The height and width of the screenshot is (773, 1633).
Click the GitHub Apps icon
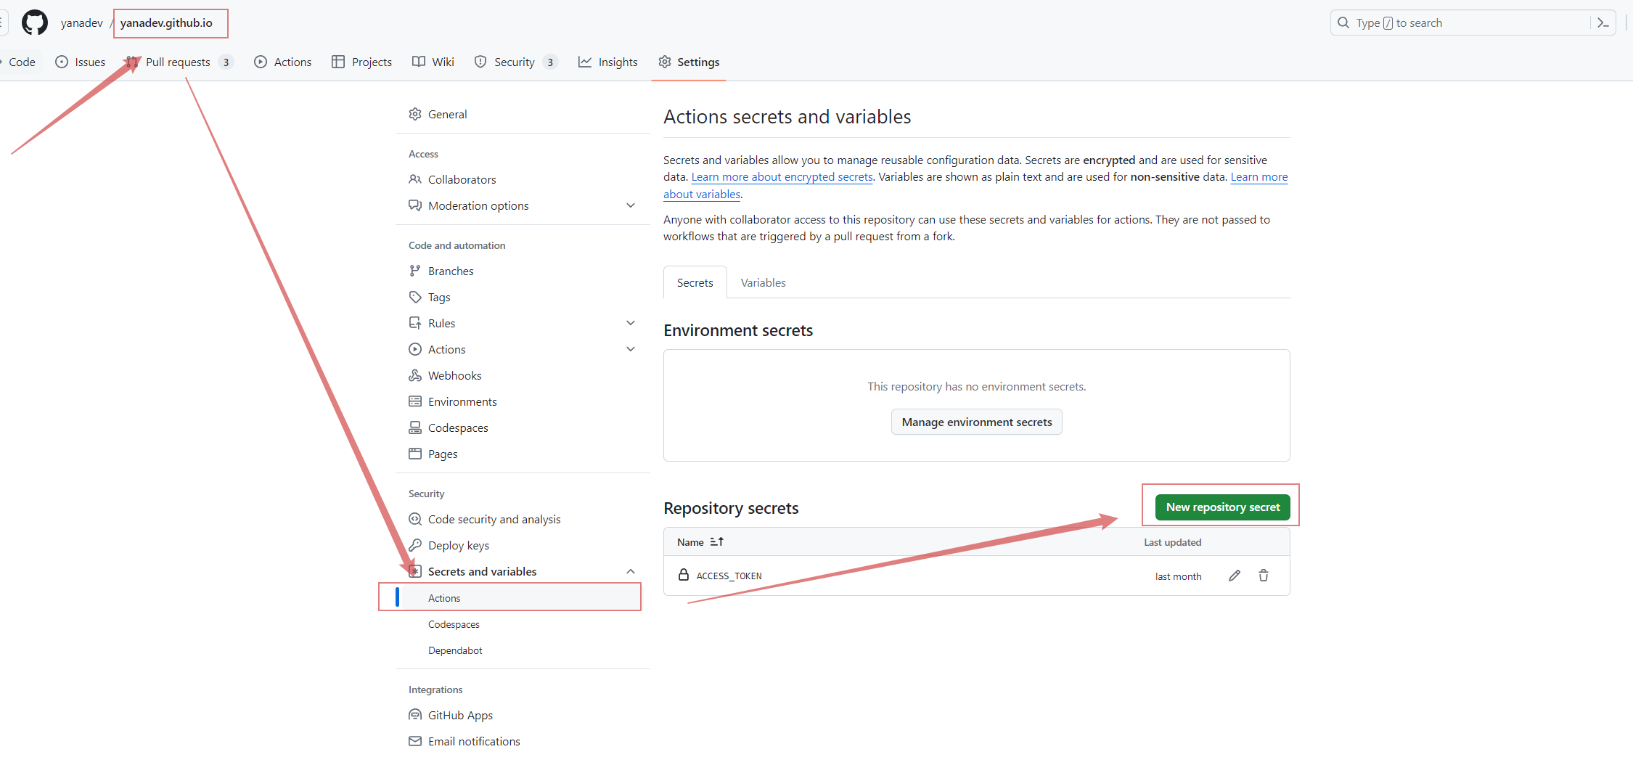pyautogui.click(x=415, y=715)
